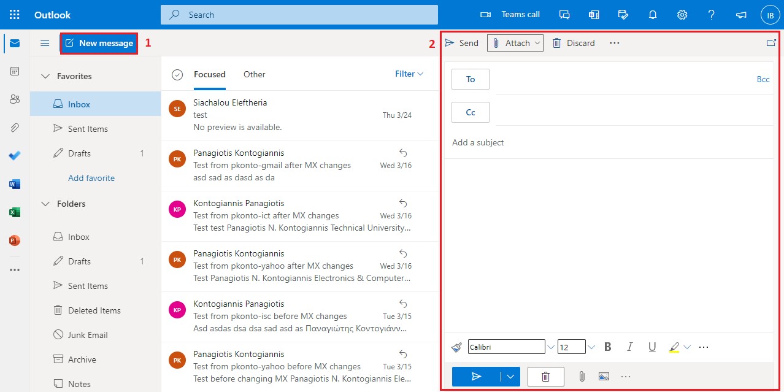784x392 pixels.
Task: Launch Word from the app sidebar
Action: click(x=15, y=184)
